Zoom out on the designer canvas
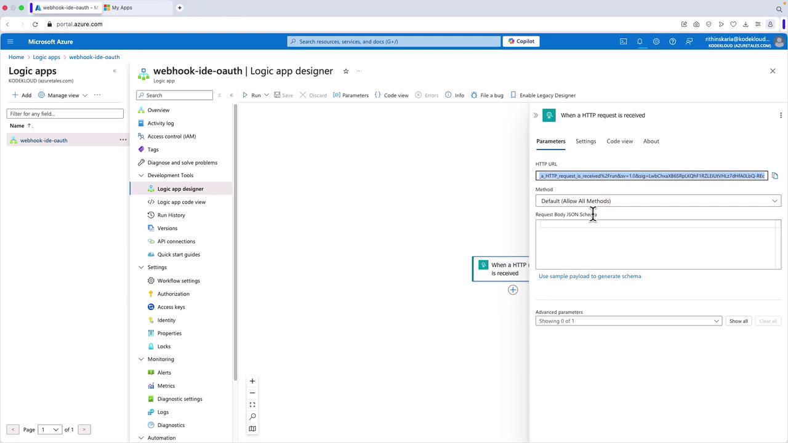 click(x=252, y=393)
